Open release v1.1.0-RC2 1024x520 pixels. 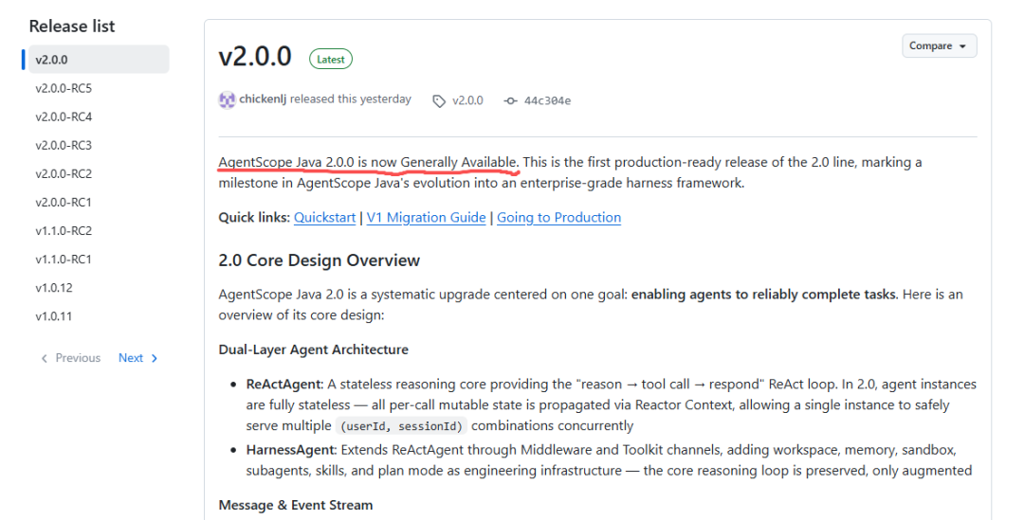coord(64,230)
